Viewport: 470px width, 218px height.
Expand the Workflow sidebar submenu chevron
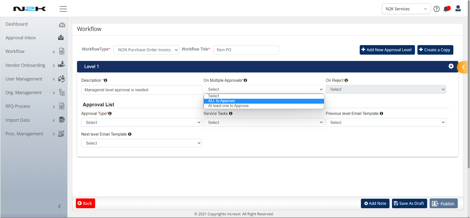54,52
